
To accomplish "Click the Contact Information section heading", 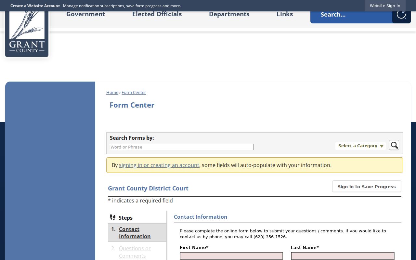I will click(x=201, y=217).
